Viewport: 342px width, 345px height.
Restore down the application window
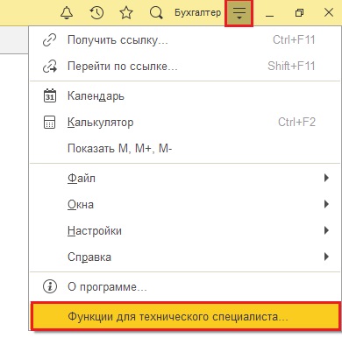pos(299,13)
